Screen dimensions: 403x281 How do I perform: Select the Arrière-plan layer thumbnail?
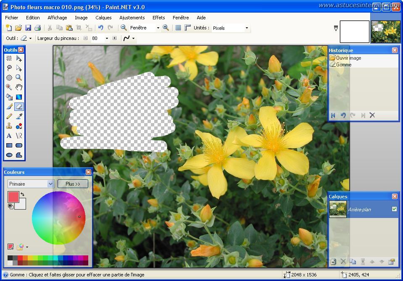[x=338, y=209]
